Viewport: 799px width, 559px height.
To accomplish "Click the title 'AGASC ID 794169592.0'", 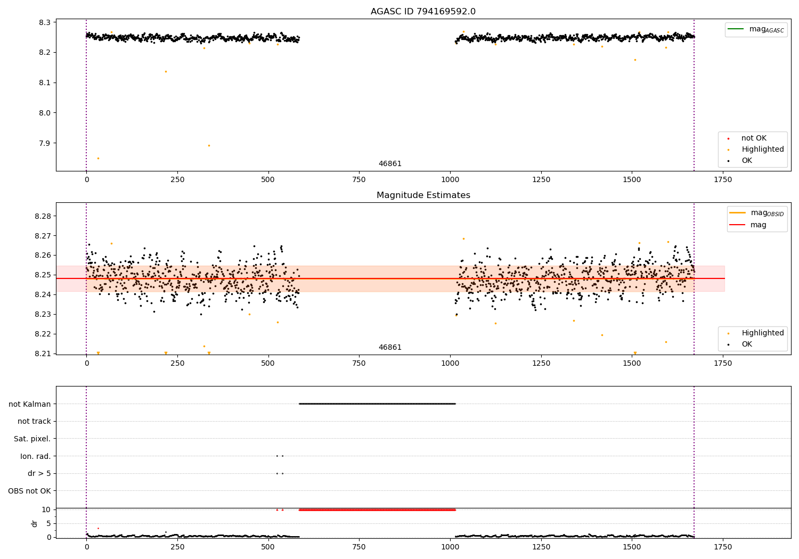I will [423, 12].
